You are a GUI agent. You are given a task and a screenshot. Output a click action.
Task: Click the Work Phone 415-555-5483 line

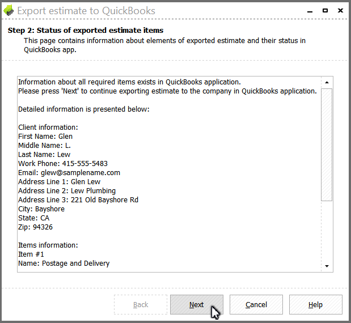click(63, 164)
